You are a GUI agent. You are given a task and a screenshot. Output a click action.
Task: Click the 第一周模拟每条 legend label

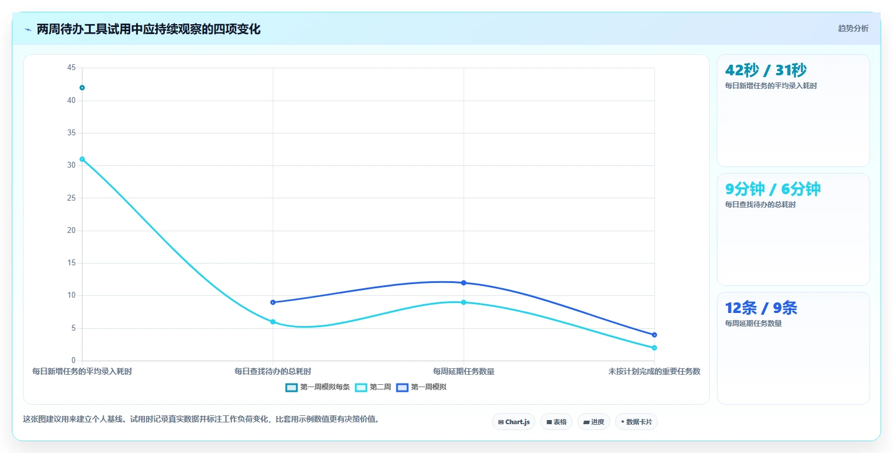point(325,387)
